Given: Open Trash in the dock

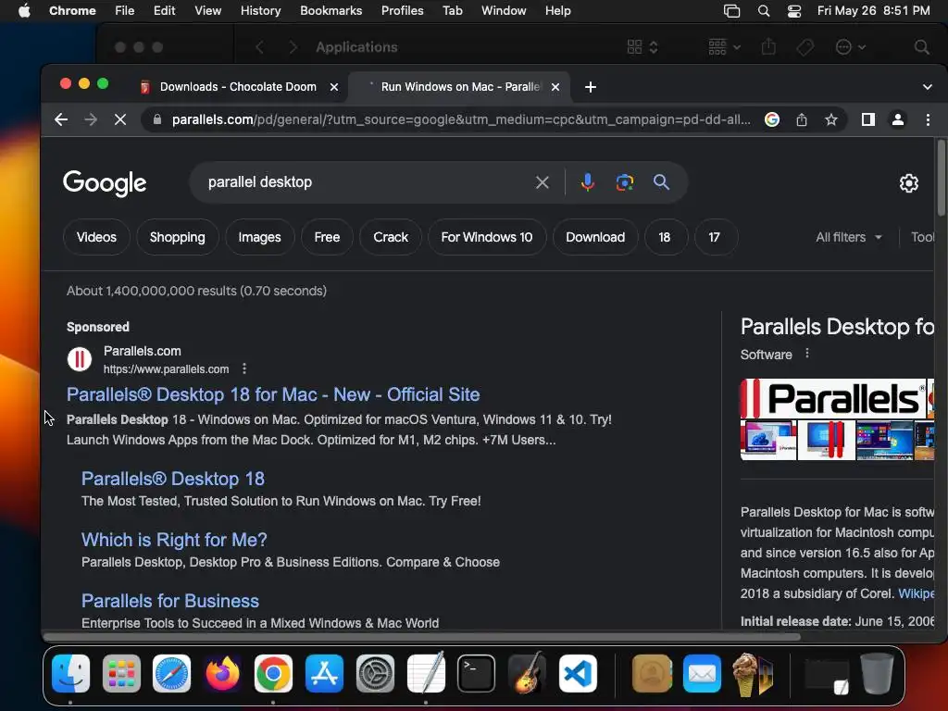Looking at the screenshot, I should (878, 673).
